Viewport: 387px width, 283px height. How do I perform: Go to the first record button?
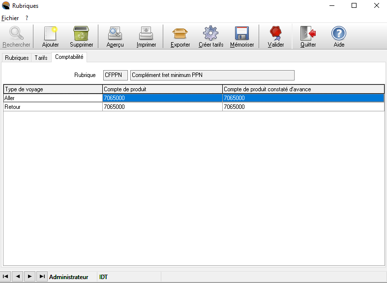[6, 277]
